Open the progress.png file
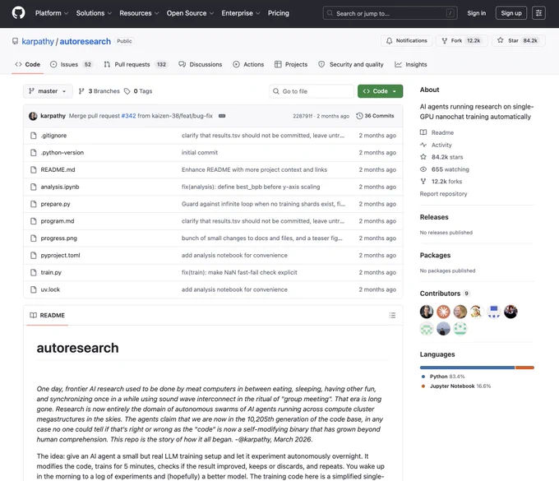Screen dimensions: 559x481 pos(59,238)
